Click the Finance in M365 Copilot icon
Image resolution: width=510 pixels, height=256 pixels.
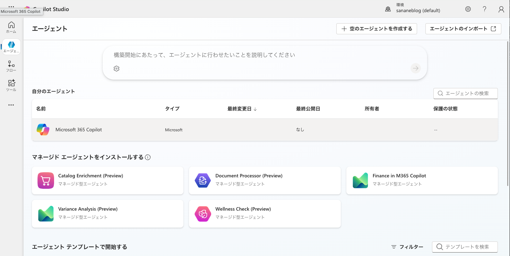pos(360,180)
